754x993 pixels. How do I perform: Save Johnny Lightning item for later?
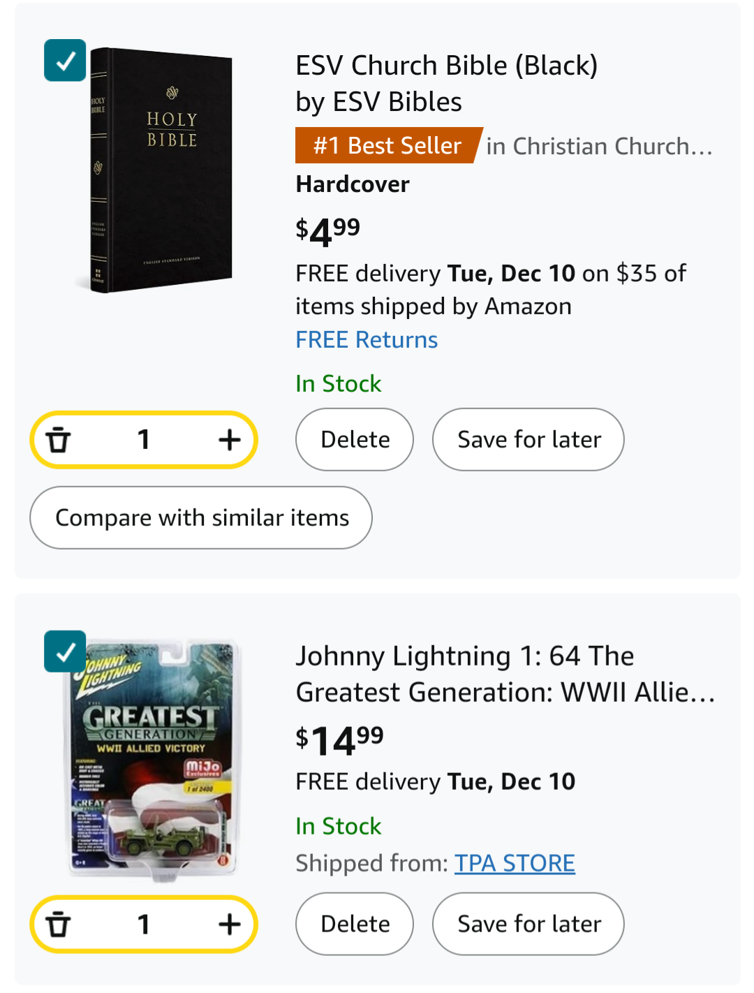[x=528, y=924]
